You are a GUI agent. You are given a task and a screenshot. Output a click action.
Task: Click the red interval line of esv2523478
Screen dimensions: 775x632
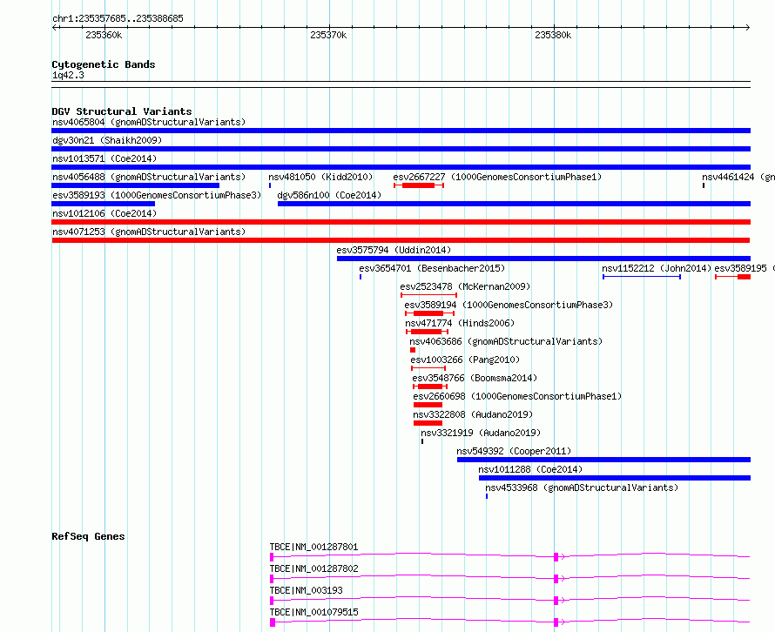(428, 295)
